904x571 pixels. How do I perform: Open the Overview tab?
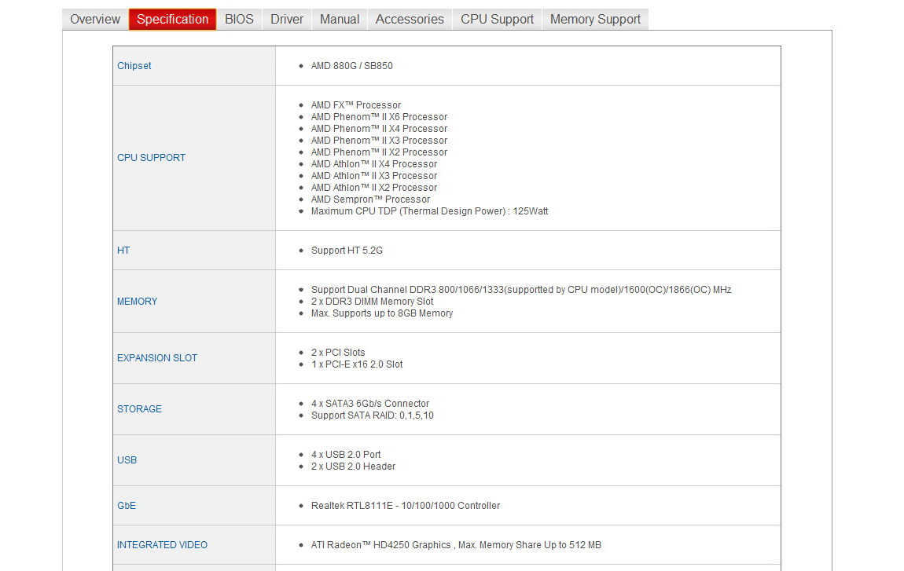[x=95, y=19]
